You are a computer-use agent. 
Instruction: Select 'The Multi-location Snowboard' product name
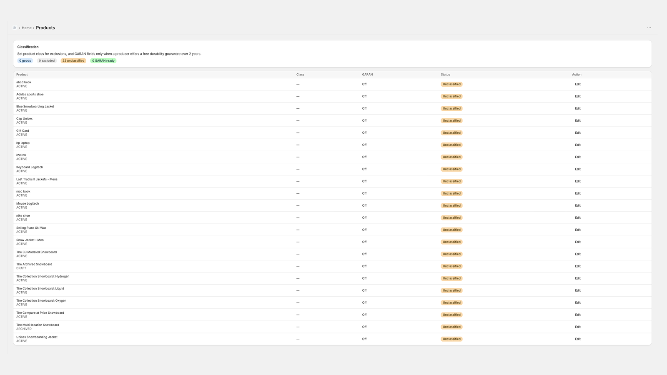click(38, 325)
